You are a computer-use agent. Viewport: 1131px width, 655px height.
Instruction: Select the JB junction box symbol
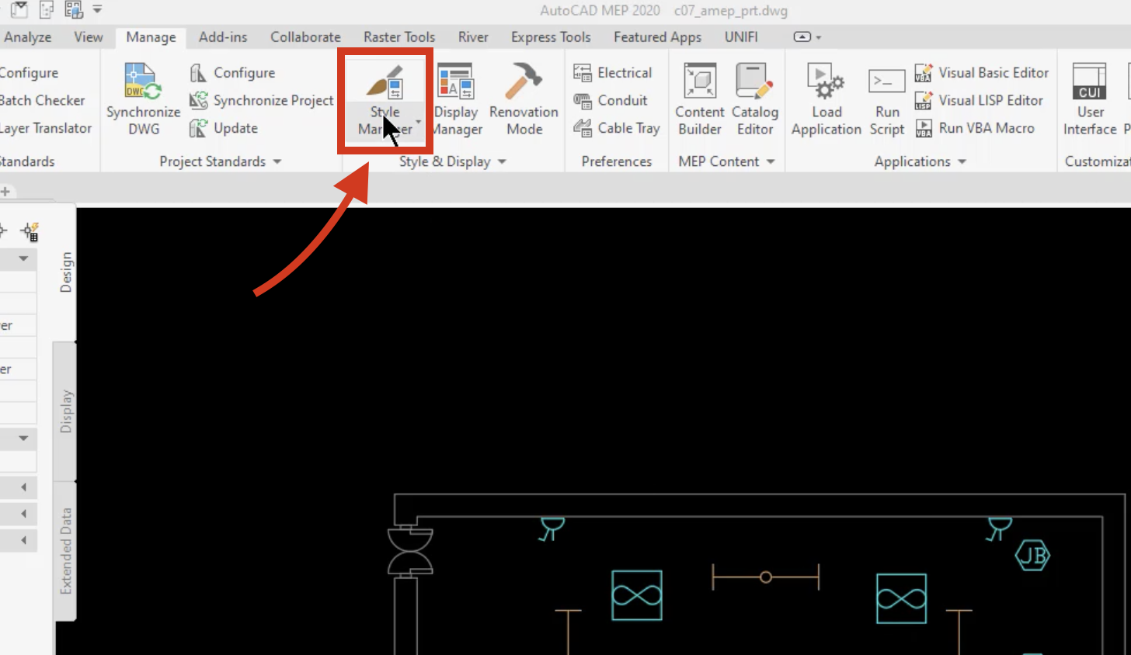pos(1032,555)
